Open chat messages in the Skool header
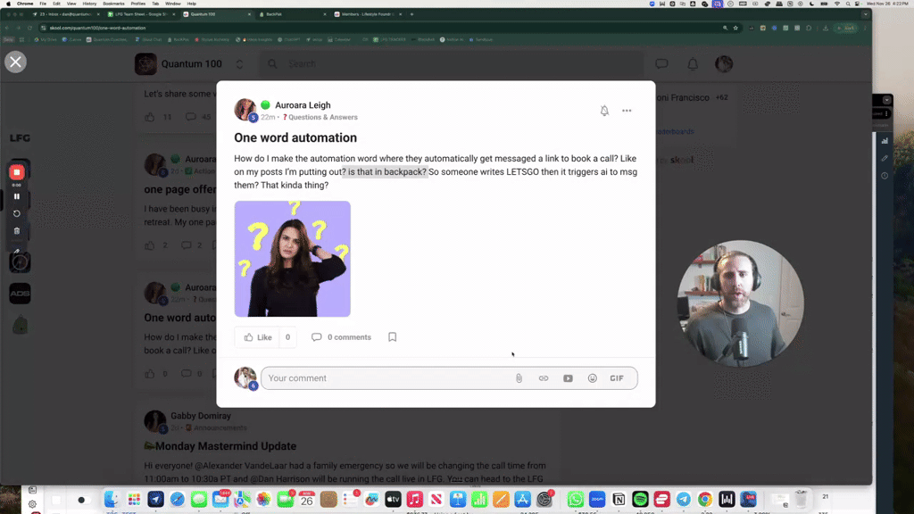This screenshot has height=514, width=914. tap(661, 64)
